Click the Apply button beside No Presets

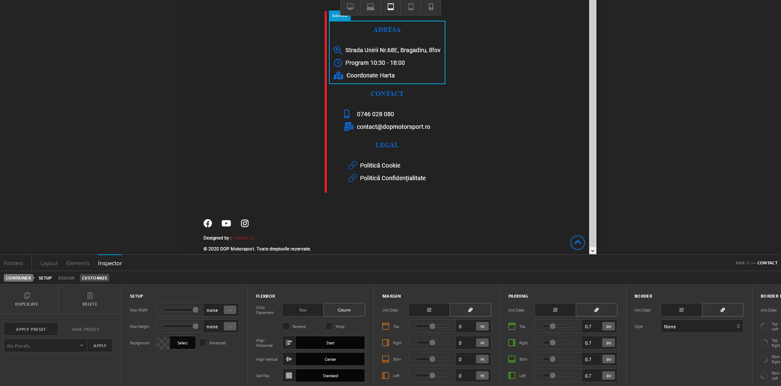[100, 346]
